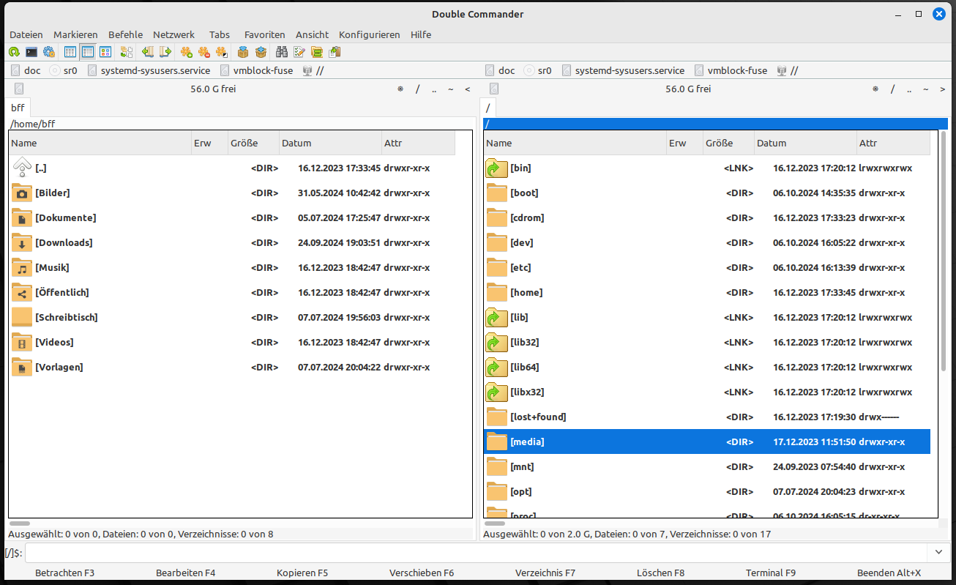Click in the command line input field

(476, 552)
